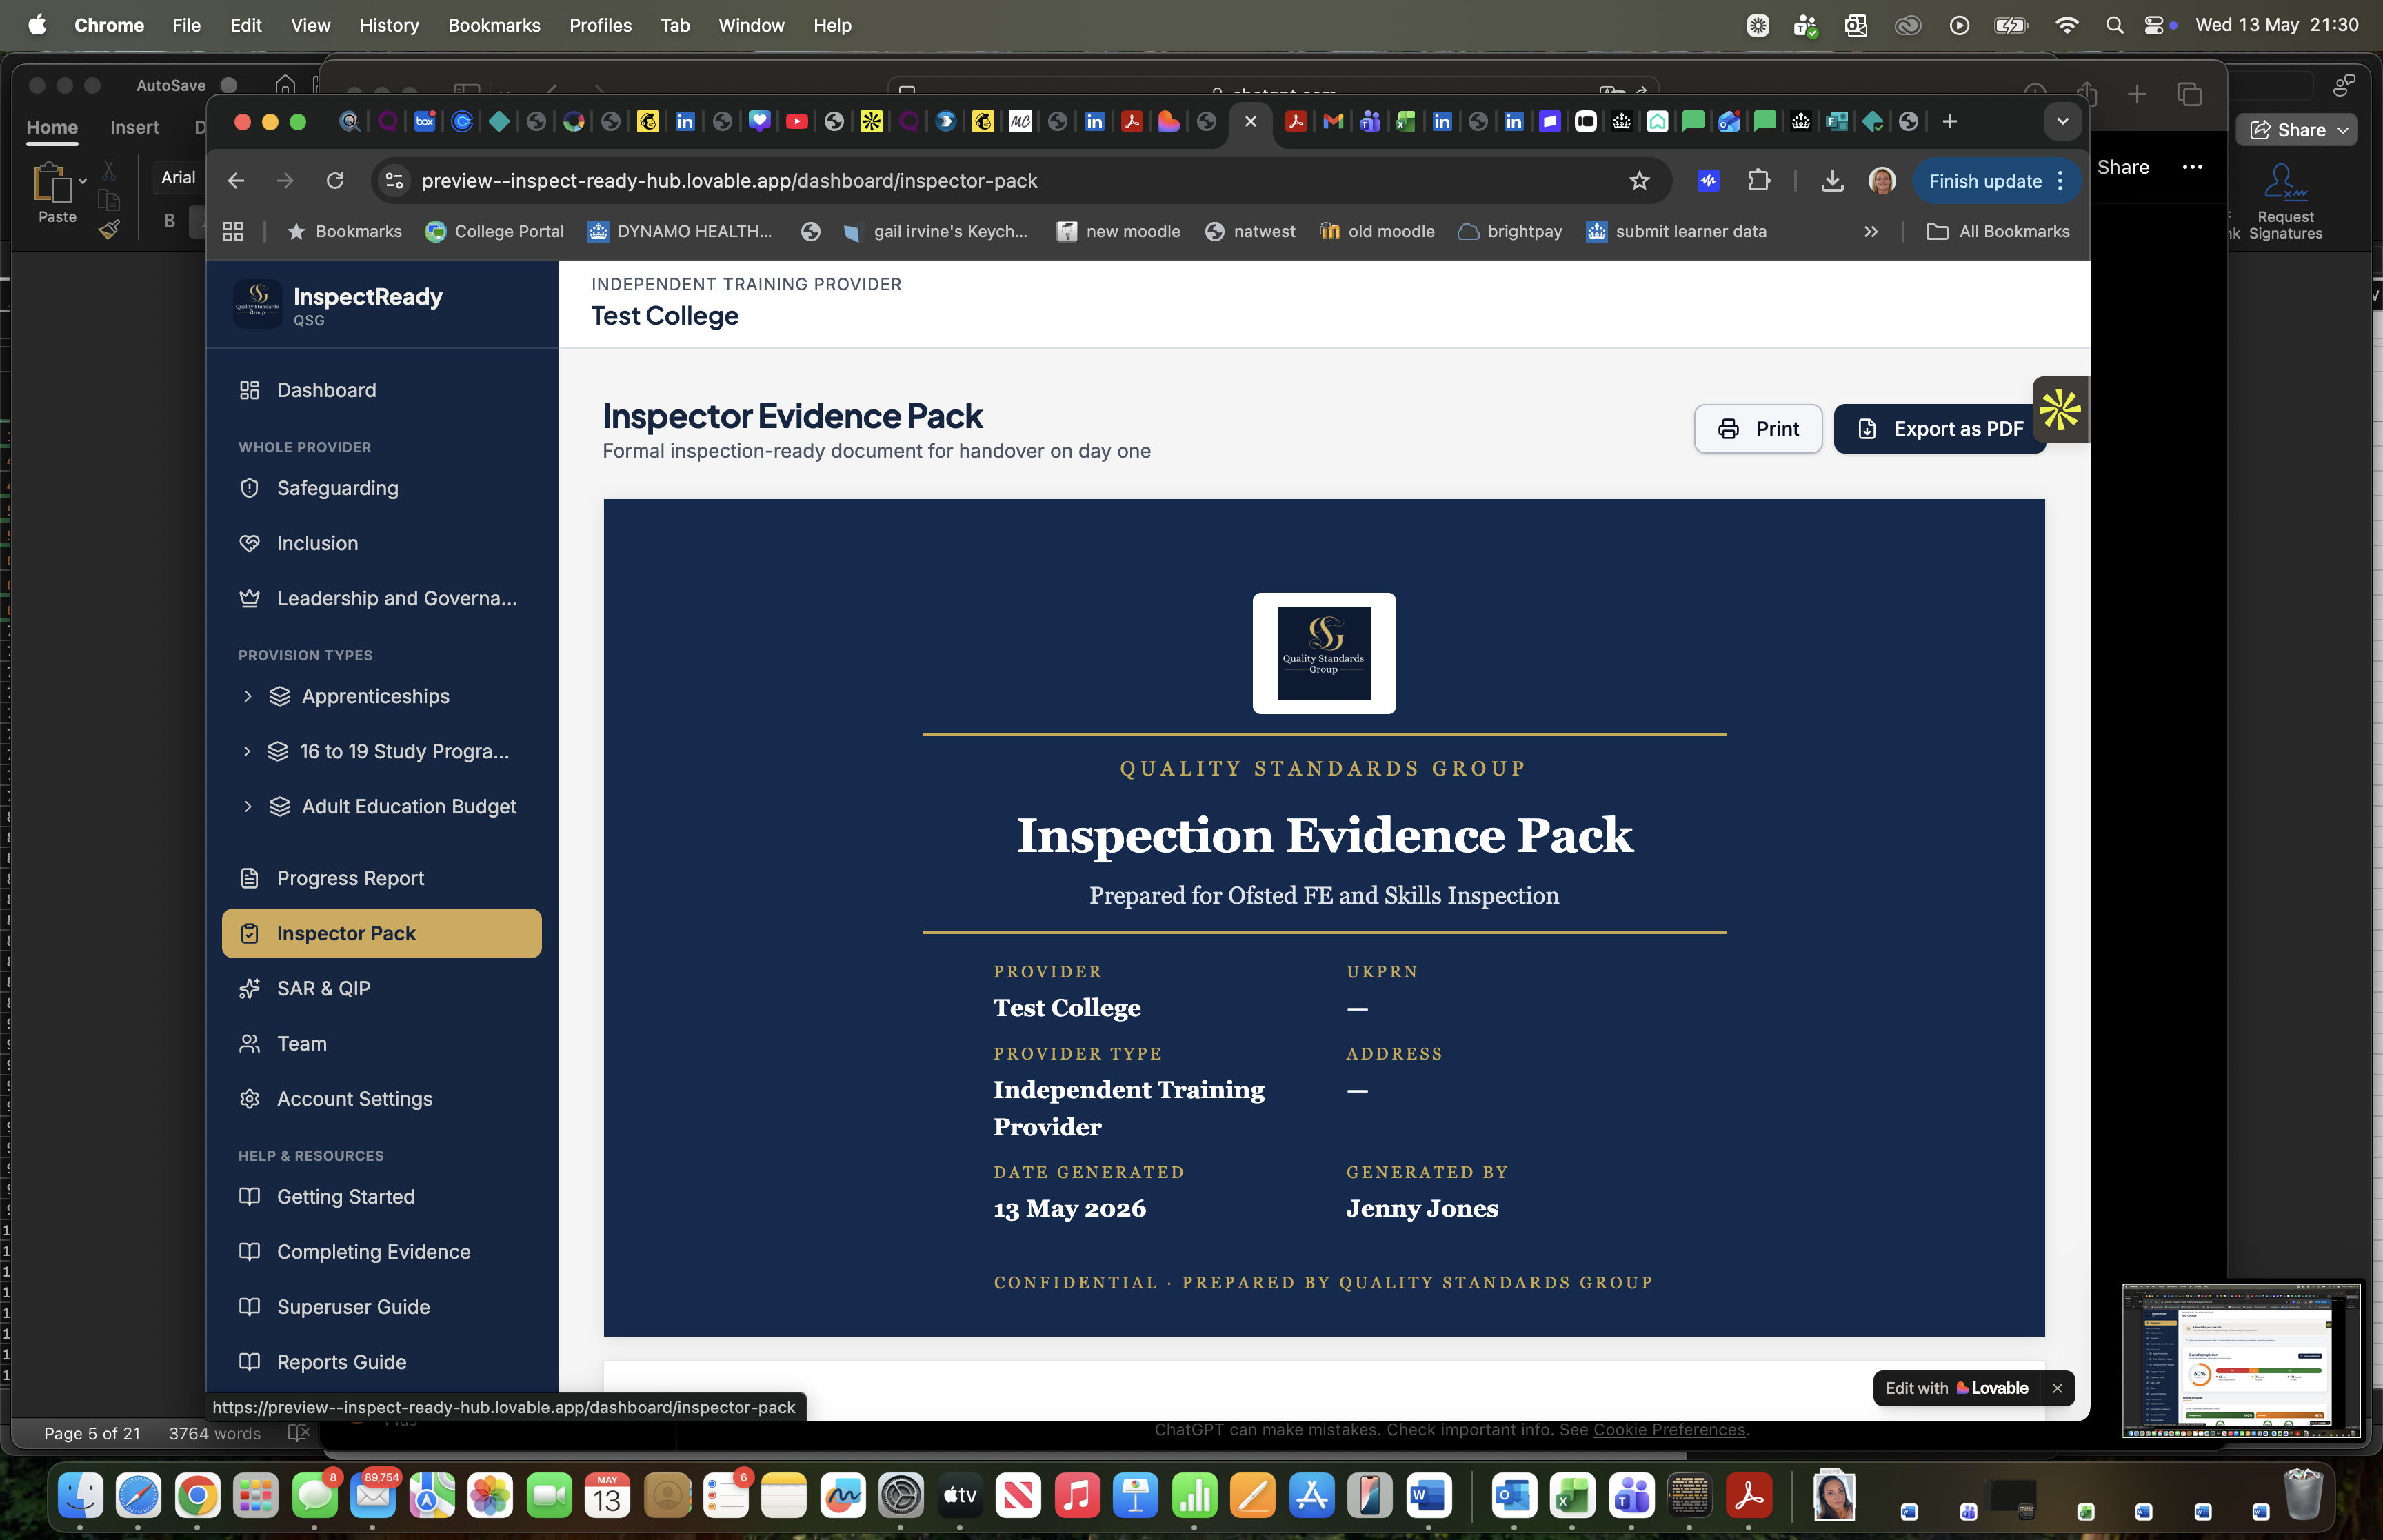2383x1540 pixels.
Task: Open submit learner data bookmark
Action: pos(1677,231)
